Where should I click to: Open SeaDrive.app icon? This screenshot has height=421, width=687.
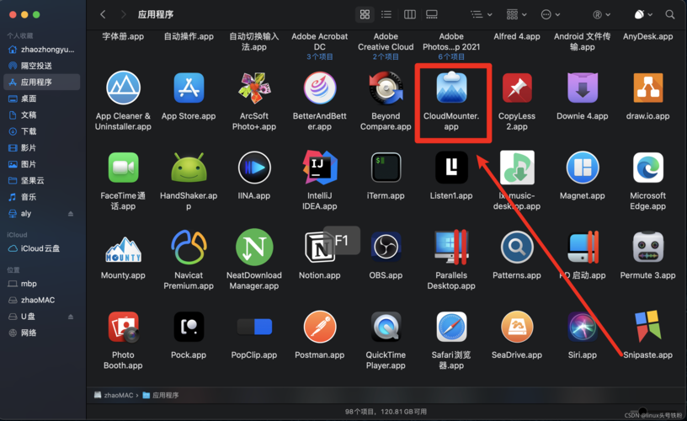pyautogui.click(x=517, y=327)
